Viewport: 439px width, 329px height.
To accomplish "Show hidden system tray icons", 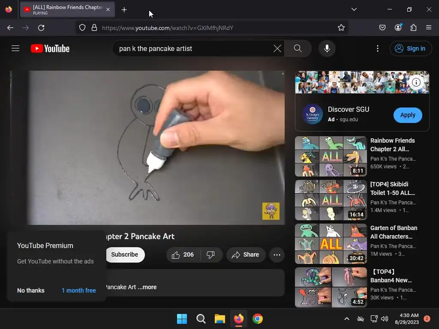I will click(x=346, y=319).
